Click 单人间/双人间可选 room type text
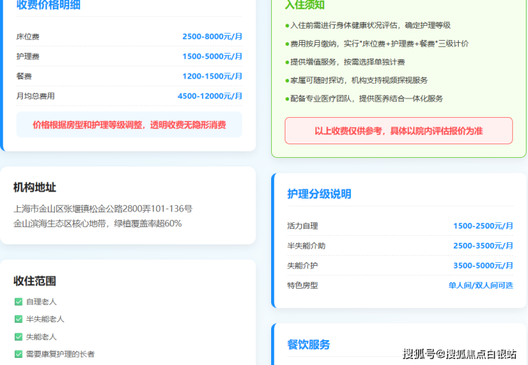This screenshot has width=528, height=365. tap(480, 286)
